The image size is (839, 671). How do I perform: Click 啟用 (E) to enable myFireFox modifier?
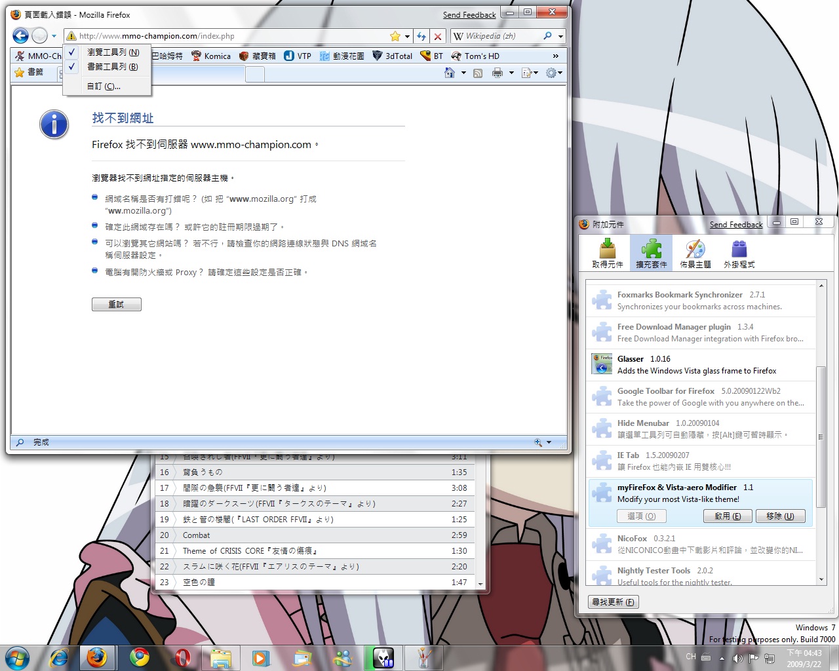click(x=728, y=516)
